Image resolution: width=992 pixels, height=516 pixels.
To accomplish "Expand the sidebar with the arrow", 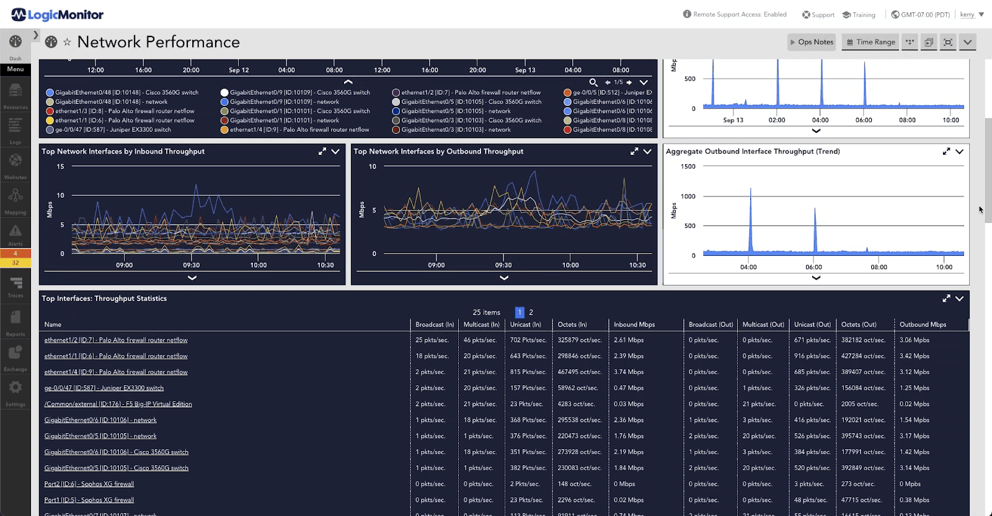I will point(36,35).
